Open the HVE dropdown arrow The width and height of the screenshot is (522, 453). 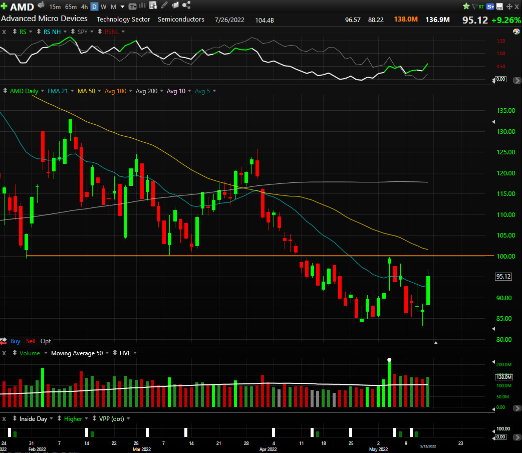click(x=135, y=353)
